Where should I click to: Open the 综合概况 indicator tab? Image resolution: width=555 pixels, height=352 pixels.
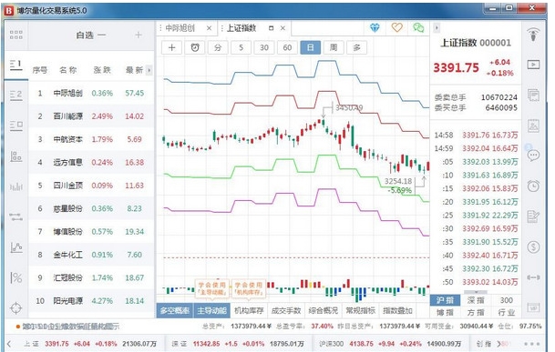tap(324, 311)
